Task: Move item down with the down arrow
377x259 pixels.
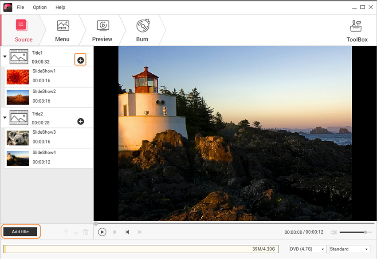Action: 76,232
